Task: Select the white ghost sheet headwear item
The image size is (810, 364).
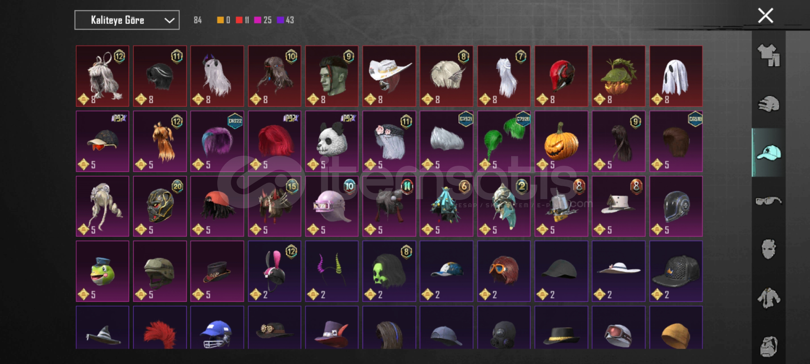Action: pyautogui.click(x=676, y=76)
